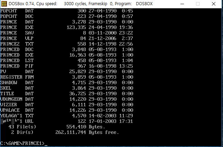The height and width of the screenshot is (147, 223).
Task: Click the PRINCE SAV file name
Action: coord(17,33)
